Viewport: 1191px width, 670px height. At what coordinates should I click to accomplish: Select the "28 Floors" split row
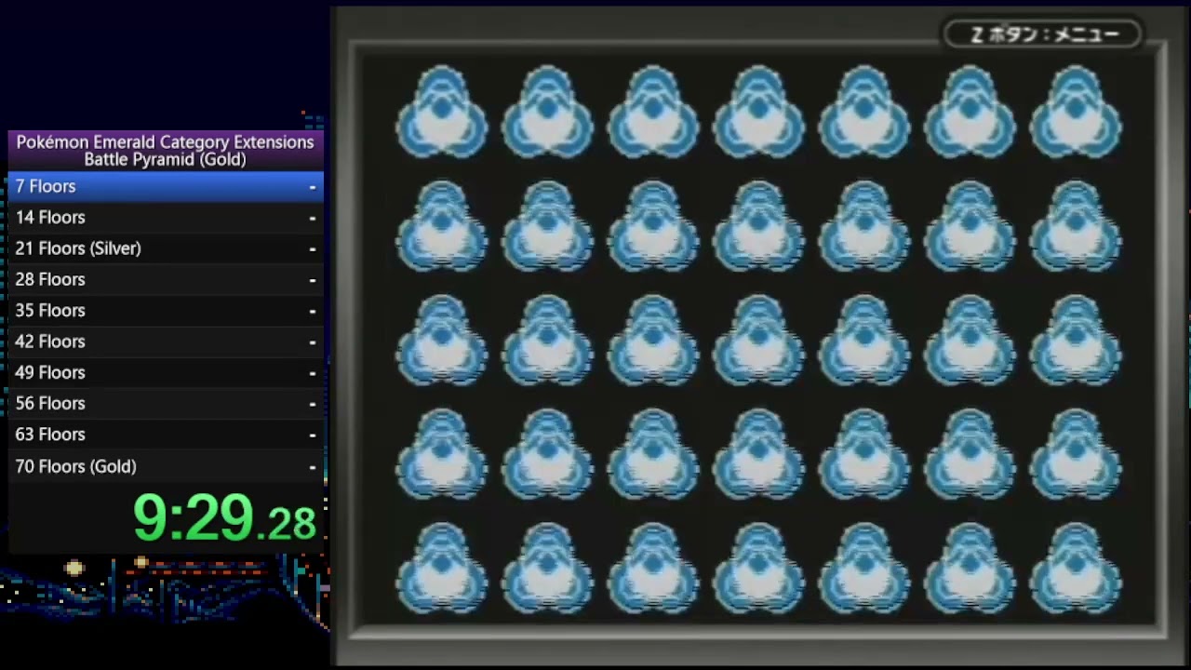pos(166,279)
